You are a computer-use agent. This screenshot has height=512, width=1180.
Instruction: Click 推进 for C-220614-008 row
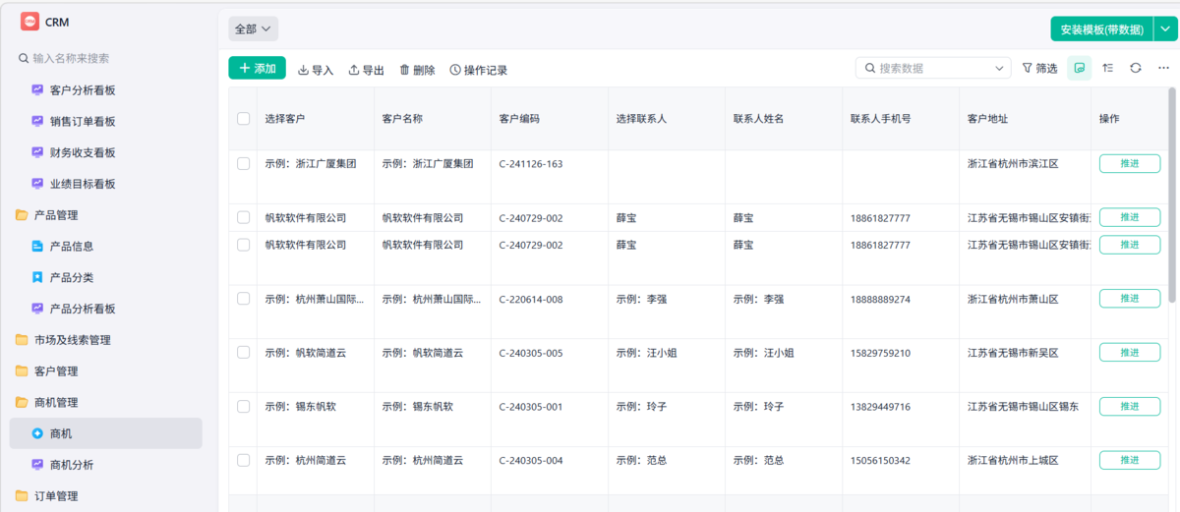coord(1129,298)
